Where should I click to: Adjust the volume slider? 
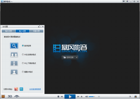coord(92,96)
